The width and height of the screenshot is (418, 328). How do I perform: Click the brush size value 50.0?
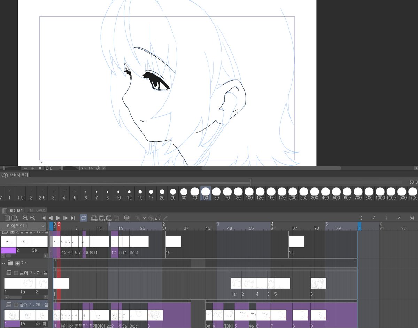click(413, 182)
